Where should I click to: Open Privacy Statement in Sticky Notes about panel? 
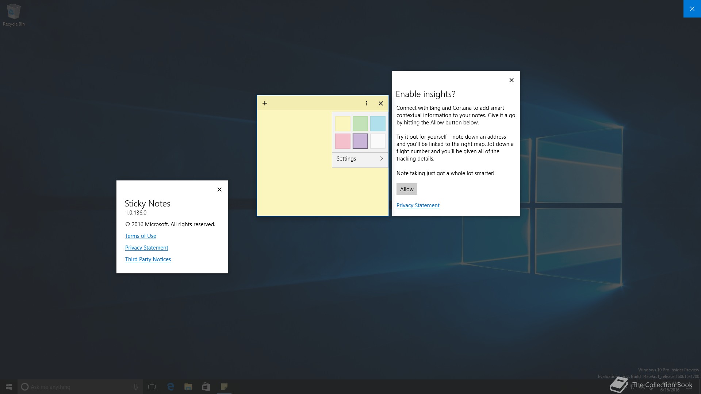pos(146,248)
